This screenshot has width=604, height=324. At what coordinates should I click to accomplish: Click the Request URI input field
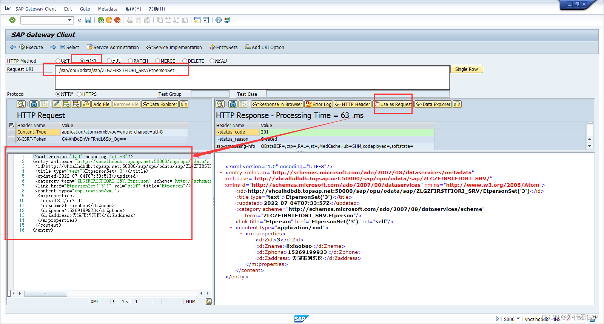(253, 78)
